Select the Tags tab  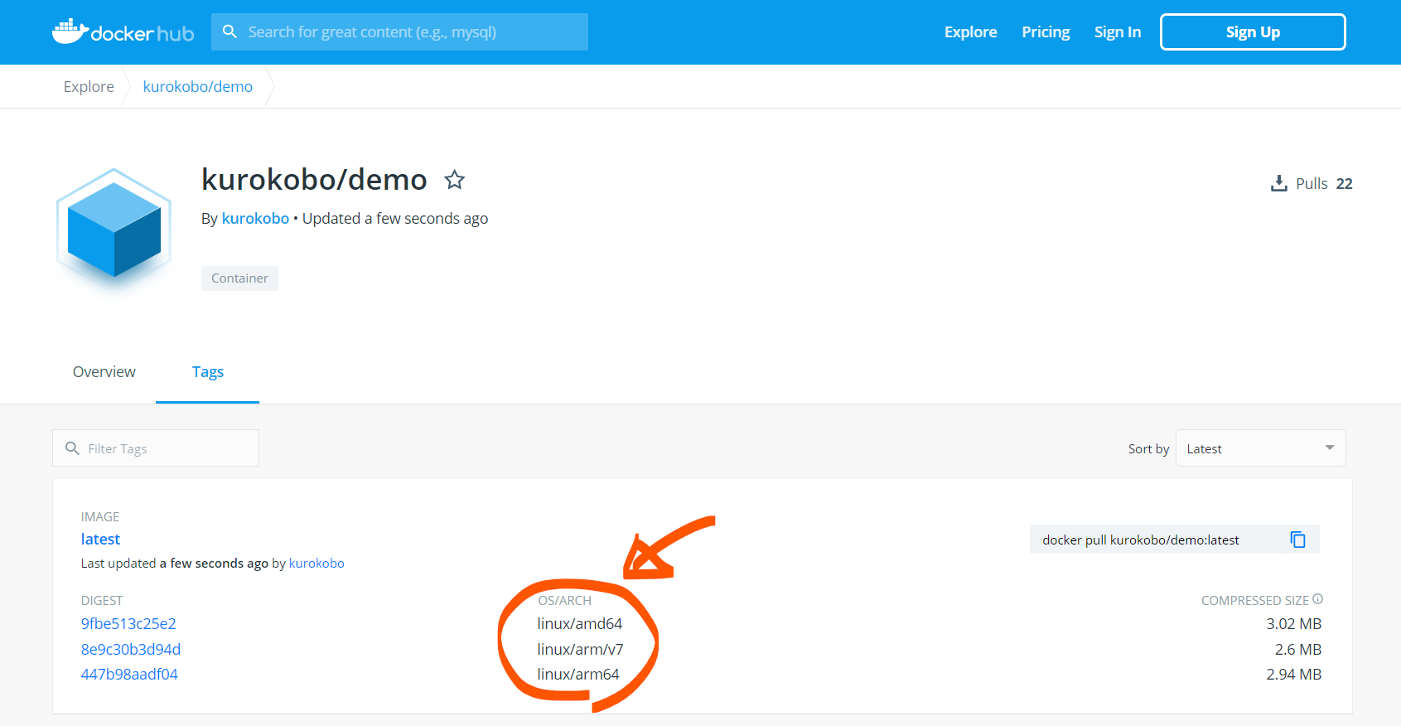click(x=208, y=372)
